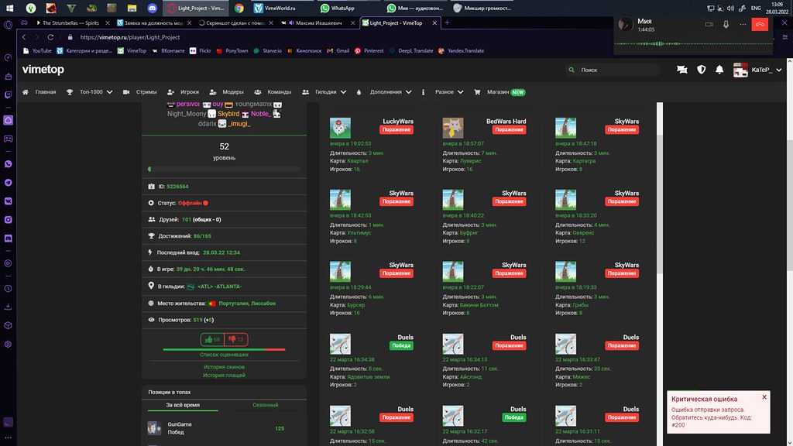
Task: Click the shield icon in site header
Action: (701, 70)
